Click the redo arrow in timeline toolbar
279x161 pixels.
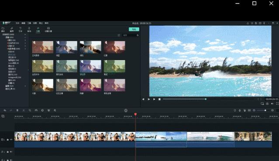[x=11, y=110]
